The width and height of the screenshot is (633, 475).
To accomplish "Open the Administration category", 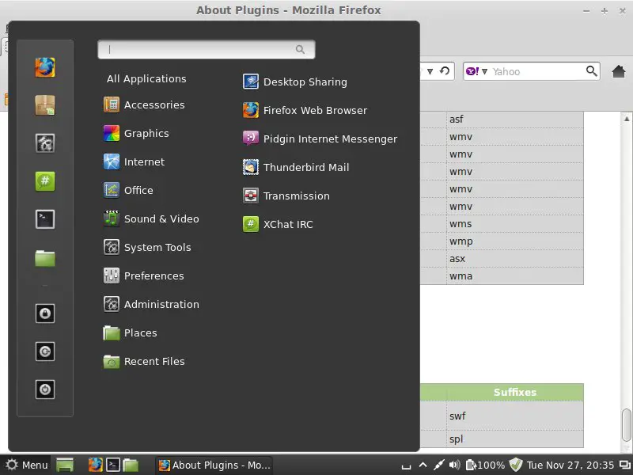I will [151, 304].
